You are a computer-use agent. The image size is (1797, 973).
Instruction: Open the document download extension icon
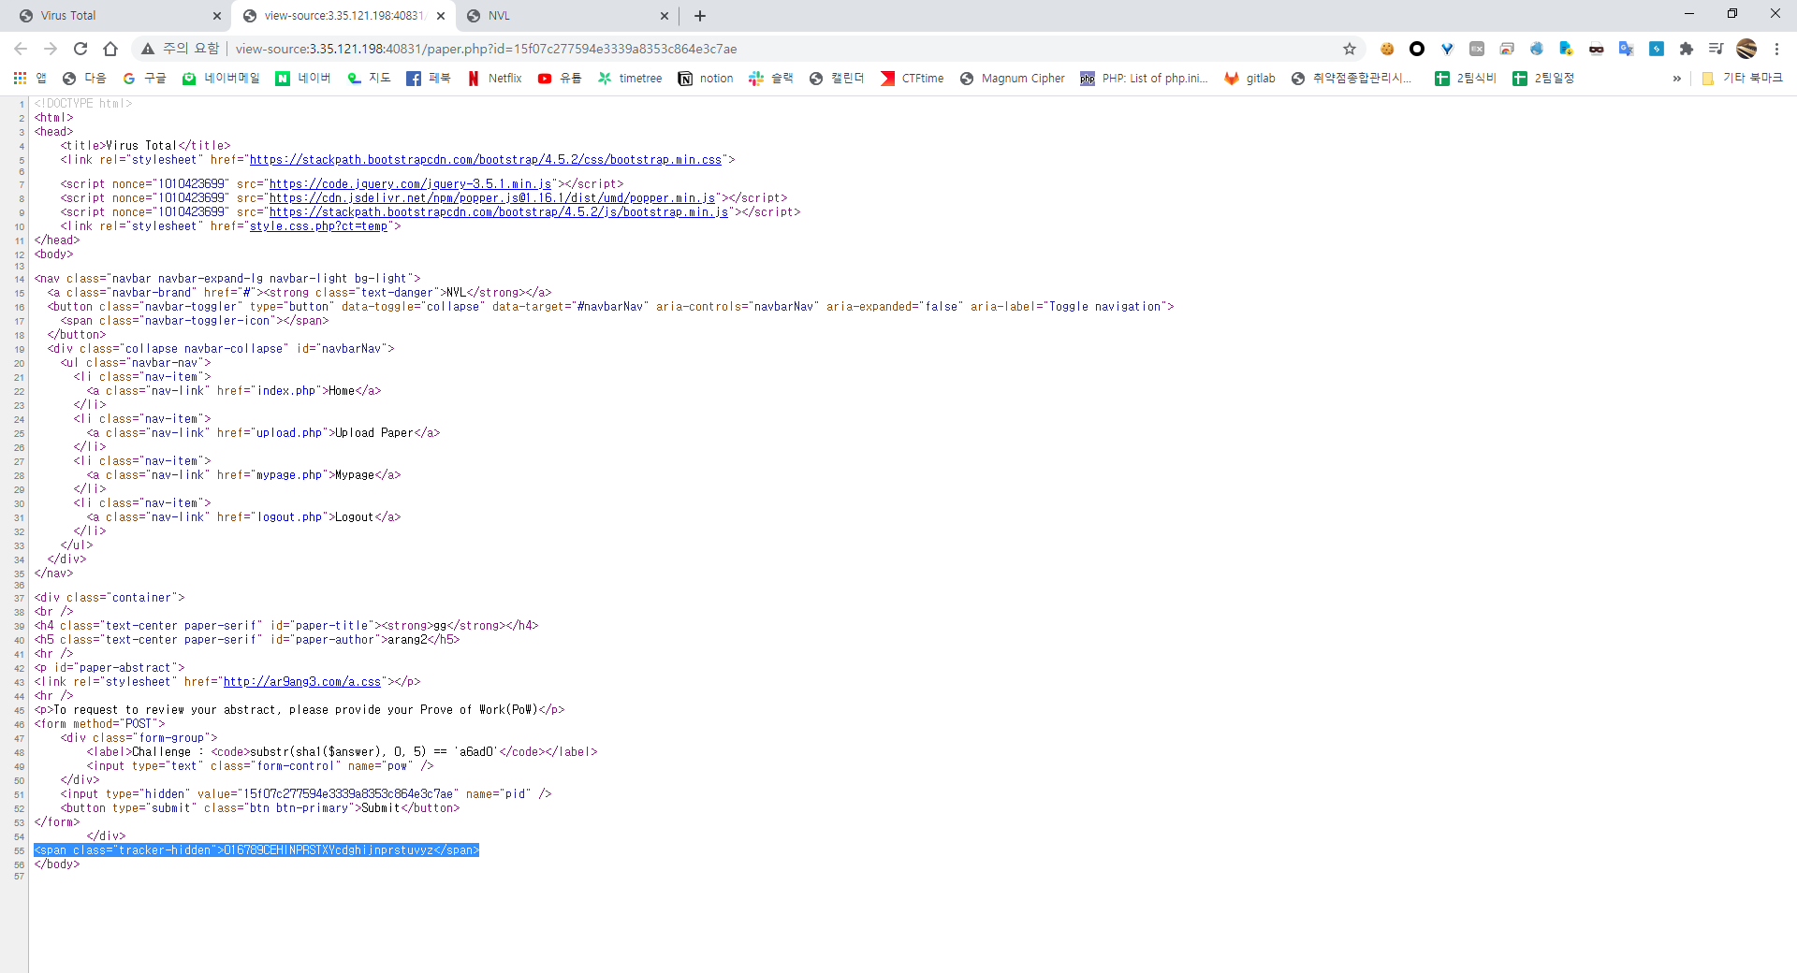1567,49
